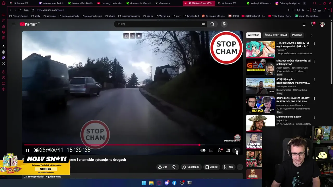This screenshot has width=333, height=187.
Task: Open the ProjektyDomow bookmark folder
Action: (19, 16)
